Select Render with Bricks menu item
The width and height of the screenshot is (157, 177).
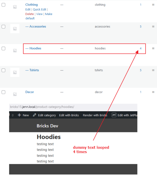[95, 115]
